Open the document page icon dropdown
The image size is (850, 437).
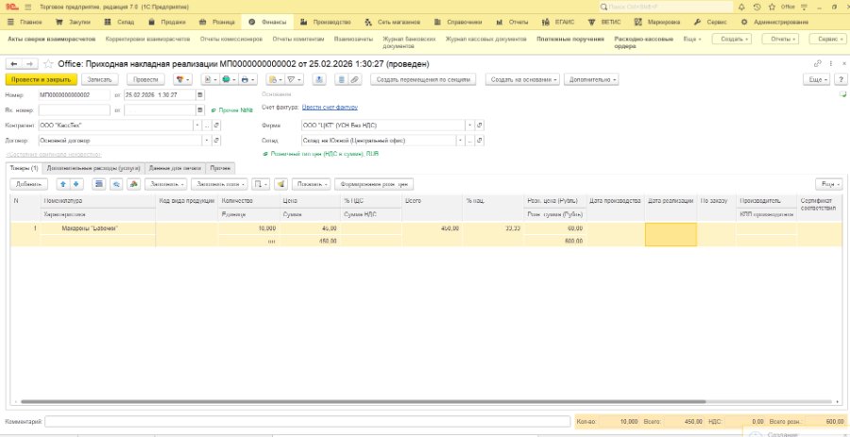[x=210, y=79]
